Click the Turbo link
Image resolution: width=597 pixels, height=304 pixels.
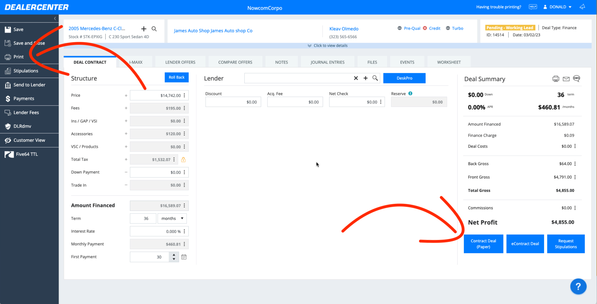tap(458, 28)
